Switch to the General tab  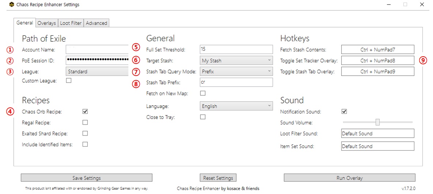click(25, 23)
